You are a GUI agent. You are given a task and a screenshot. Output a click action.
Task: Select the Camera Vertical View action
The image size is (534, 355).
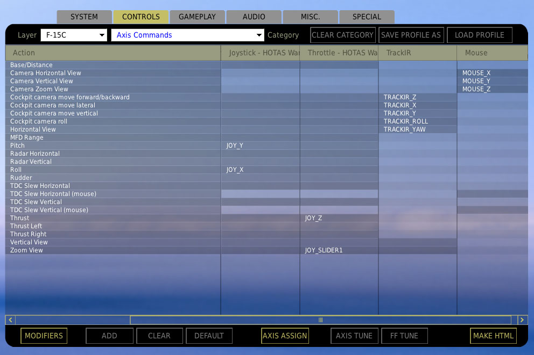[x=113, y=81]
